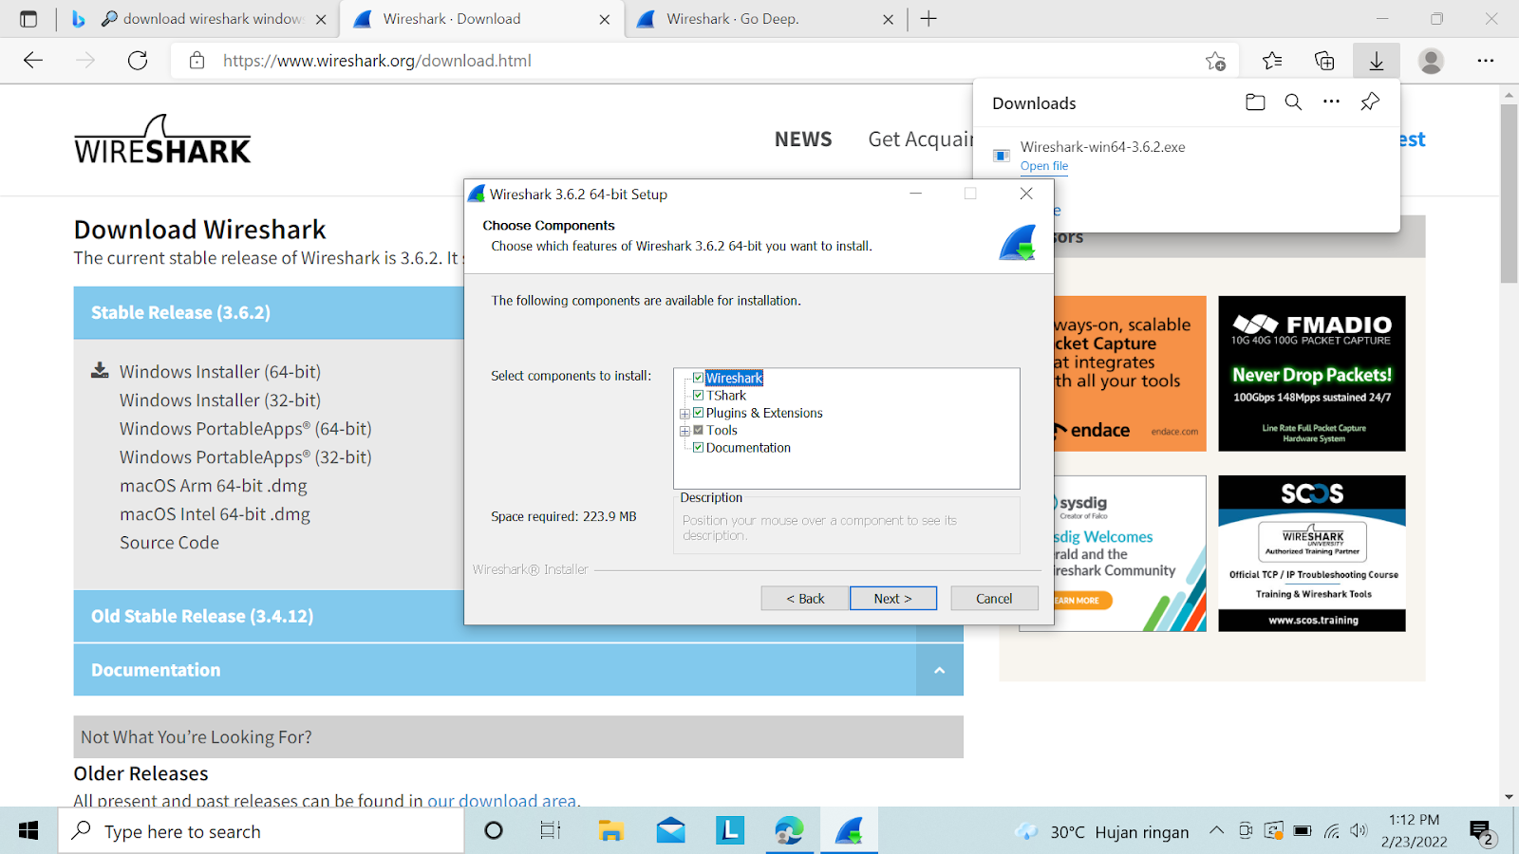
Task: Cancel the Wireshark installation
Action: (x=994, y=599)
